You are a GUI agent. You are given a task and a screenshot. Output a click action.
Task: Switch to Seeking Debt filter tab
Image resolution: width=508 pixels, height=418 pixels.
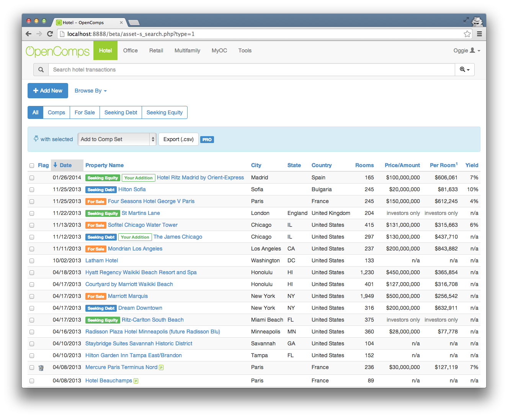[121, 112]
